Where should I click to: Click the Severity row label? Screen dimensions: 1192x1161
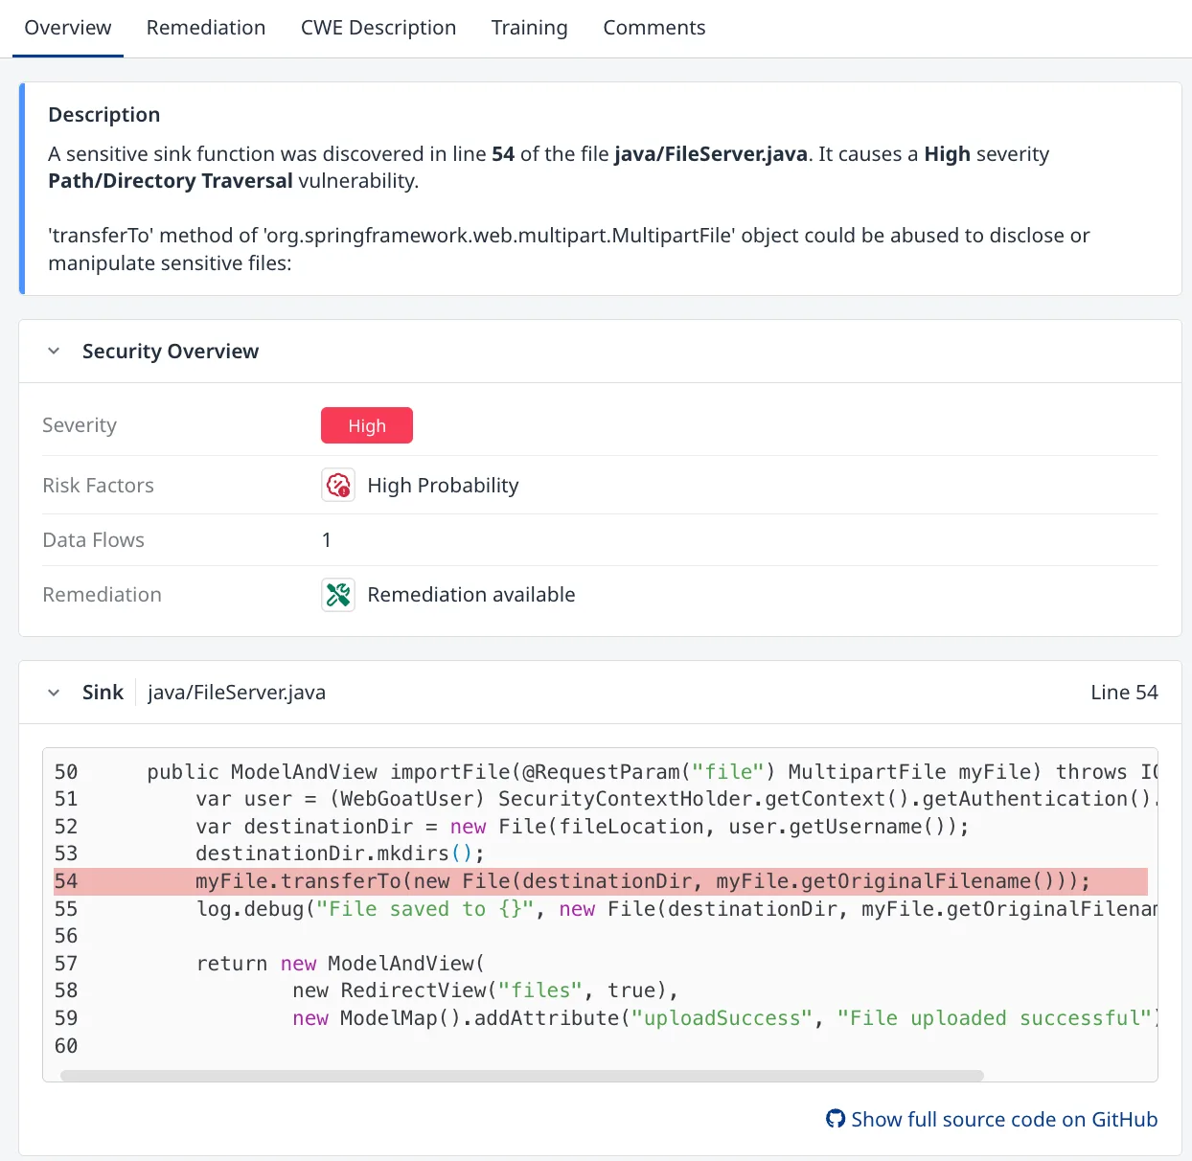pyautogui.click(x=80, y=424)
